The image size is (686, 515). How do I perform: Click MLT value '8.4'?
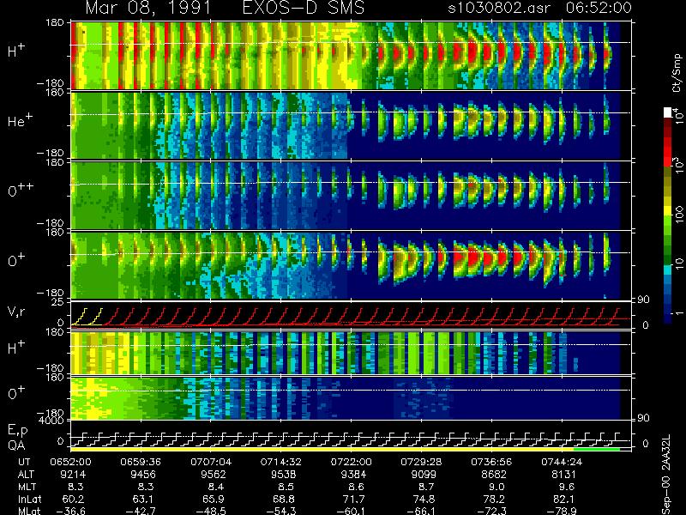tap(216, 487)
